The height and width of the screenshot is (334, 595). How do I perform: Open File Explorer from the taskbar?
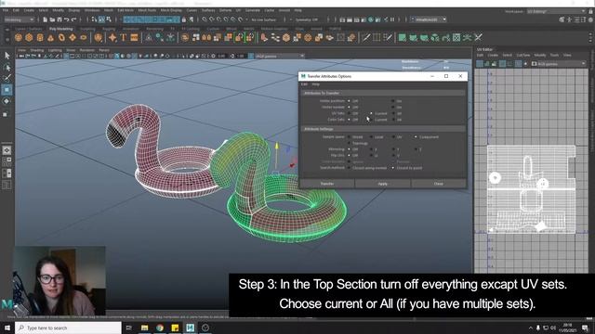145,328
